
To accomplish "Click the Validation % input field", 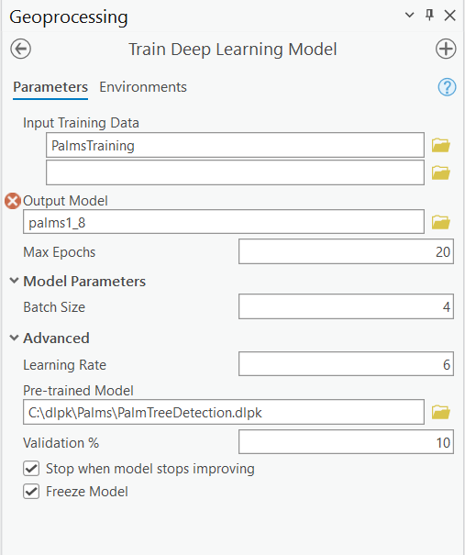I will (346, 442).
